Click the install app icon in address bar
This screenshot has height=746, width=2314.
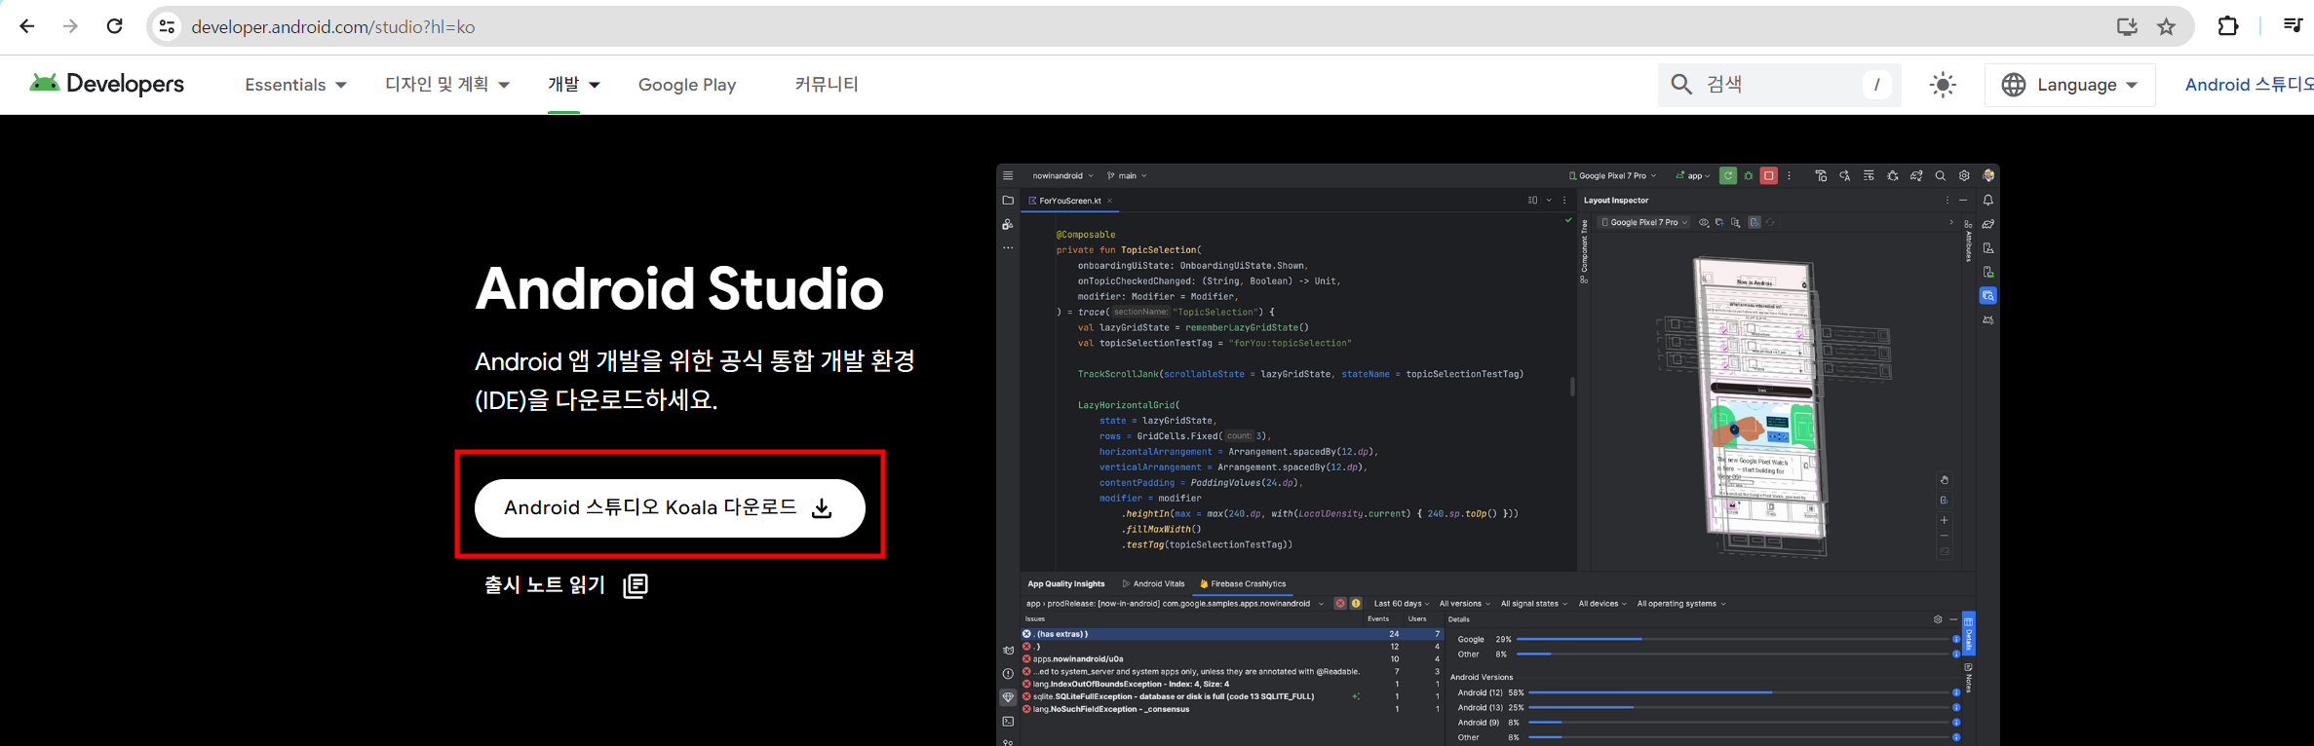[x=2127, y=26]
